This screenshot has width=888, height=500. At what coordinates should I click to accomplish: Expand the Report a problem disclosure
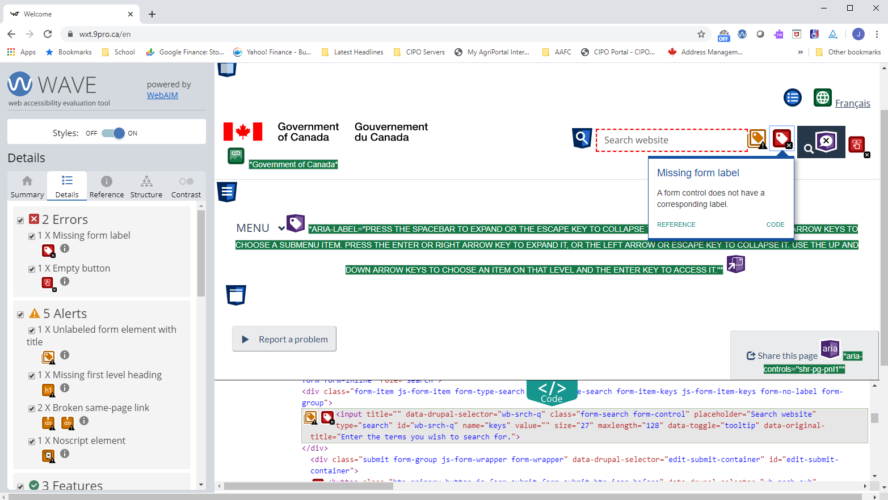point(284,339)
